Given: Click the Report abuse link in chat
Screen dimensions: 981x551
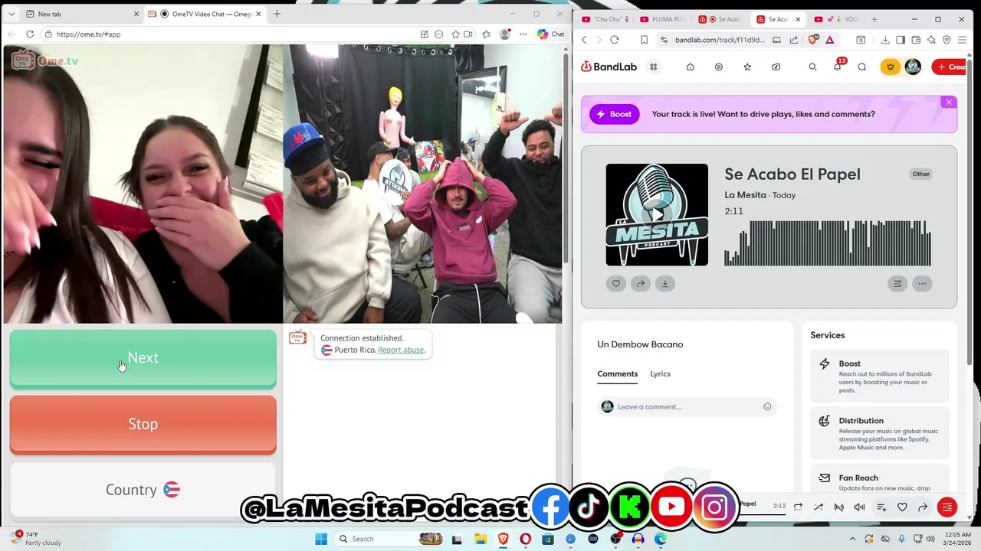Looking at the screenshot, I should click(x=401, y=350).
